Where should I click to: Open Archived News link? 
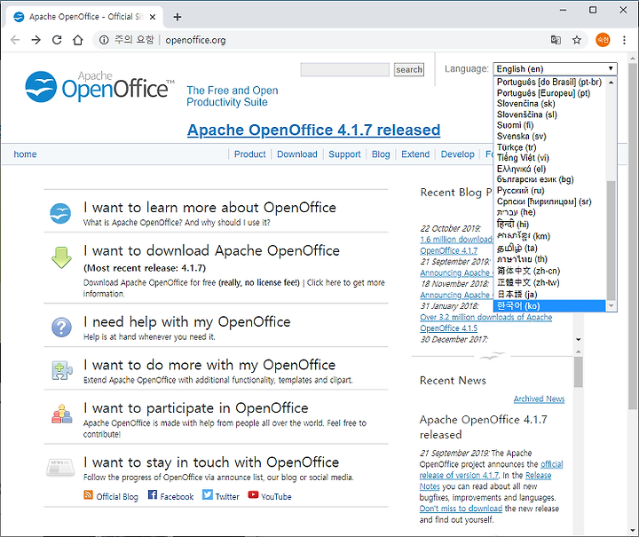coord(539,399)
